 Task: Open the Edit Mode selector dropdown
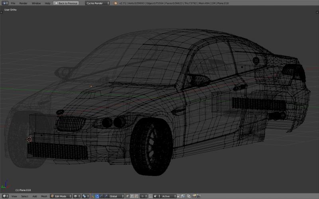coord(61,196)
